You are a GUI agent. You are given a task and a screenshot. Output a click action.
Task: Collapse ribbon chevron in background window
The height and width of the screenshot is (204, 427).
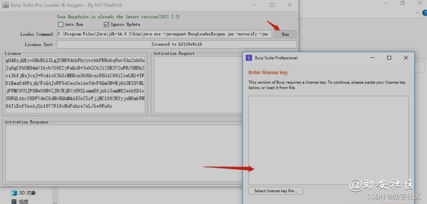(417, 13)
